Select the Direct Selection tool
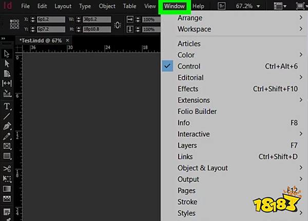 click(x=7, y=64)
